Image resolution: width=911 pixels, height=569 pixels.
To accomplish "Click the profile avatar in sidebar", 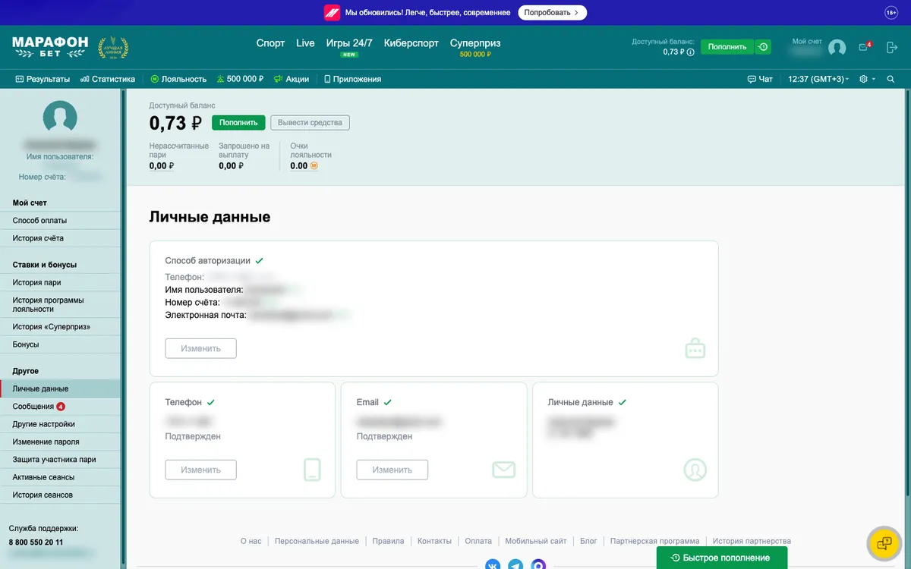I will (60, 118).
